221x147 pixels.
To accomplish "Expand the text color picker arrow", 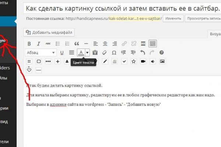I will 87,53.
